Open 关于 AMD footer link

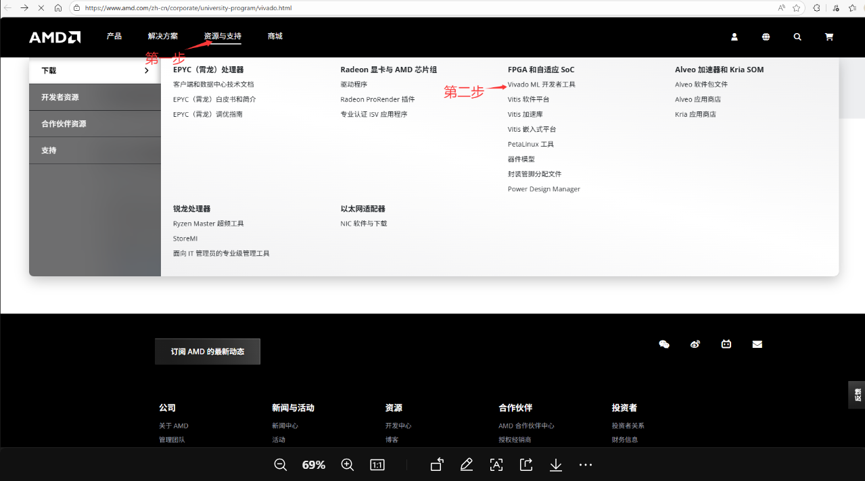click(174, 426)
